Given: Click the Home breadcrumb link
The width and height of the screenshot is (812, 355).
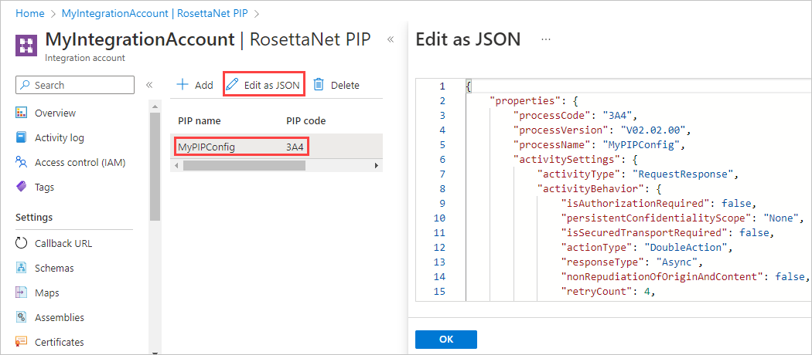Looking at the screenshot, I should pos(29,13).
